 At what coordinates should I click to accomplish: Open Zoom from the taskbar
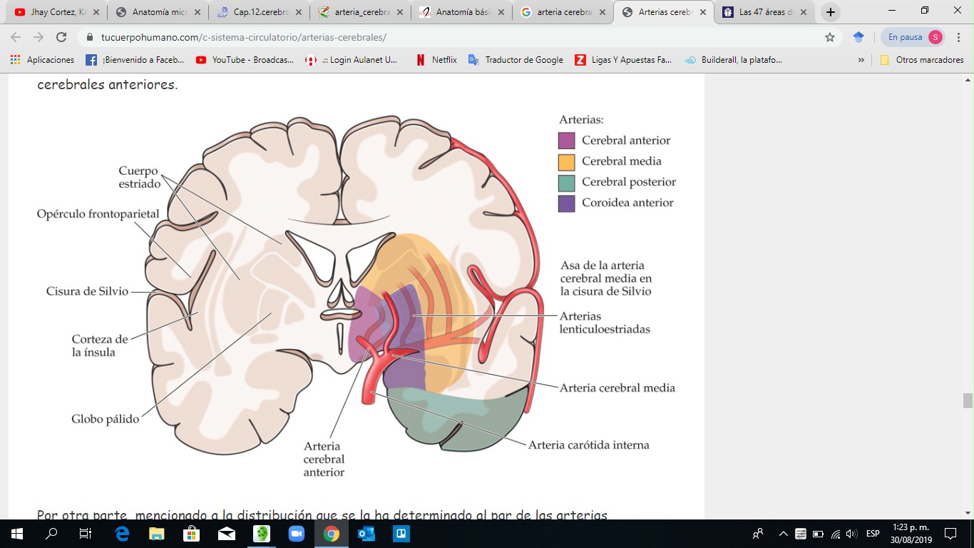pyautogui.click(x=296, y=534)
